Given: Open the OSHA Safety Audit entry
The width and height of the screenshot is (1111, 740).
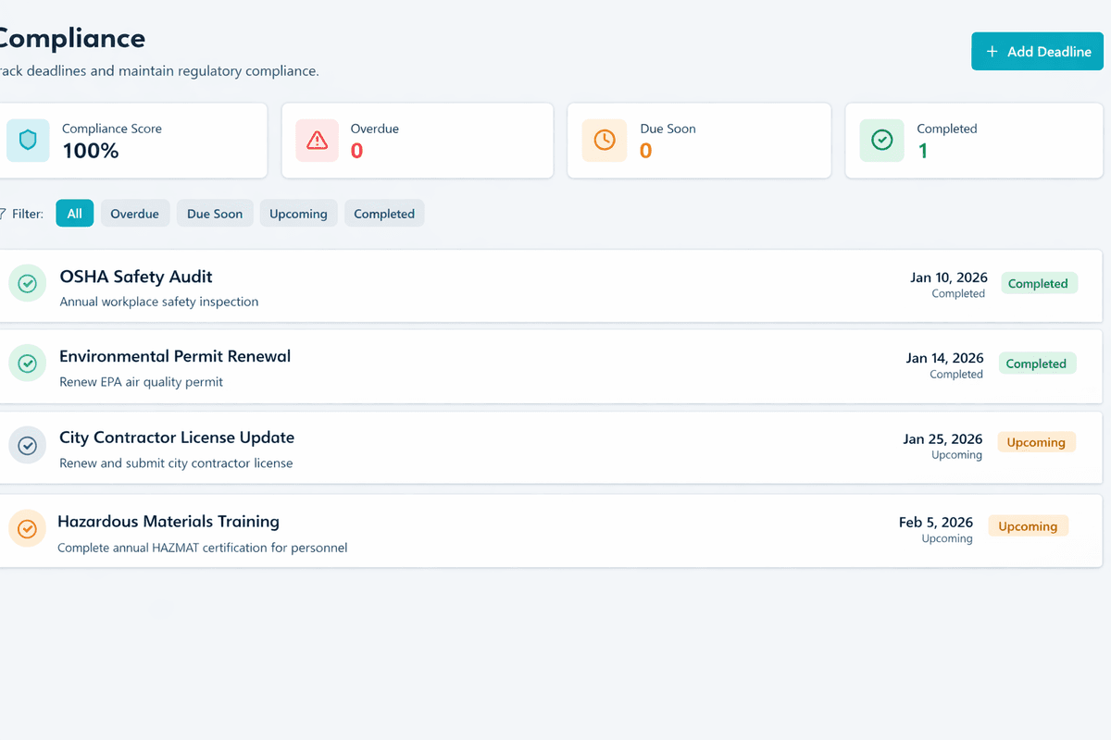Looking at the screenshot, I should click(x=135, y=277).
